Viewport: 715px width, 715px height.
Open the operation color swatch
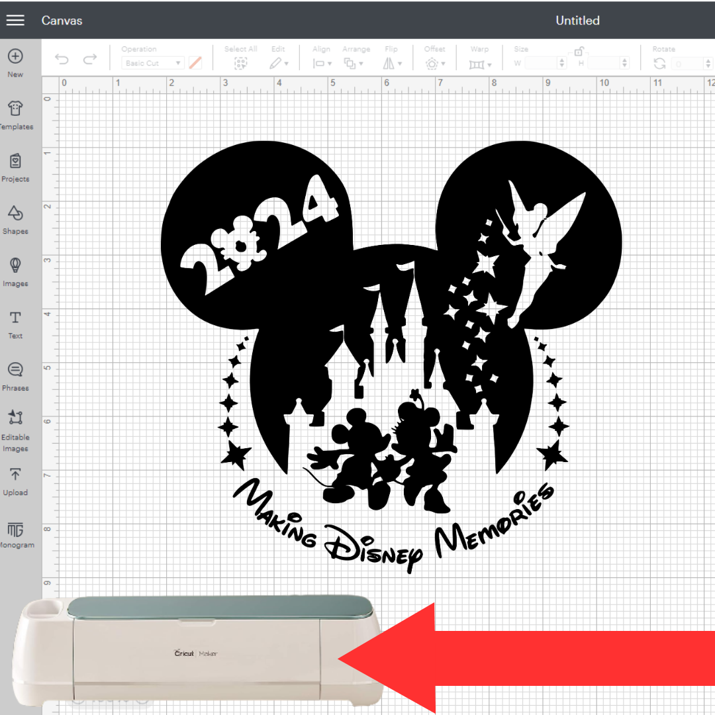(195, 63)
